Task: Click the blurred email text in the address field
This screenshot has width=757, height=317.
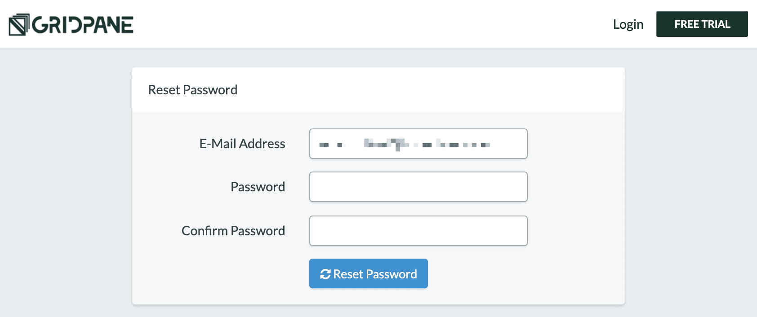Action: 405,145
